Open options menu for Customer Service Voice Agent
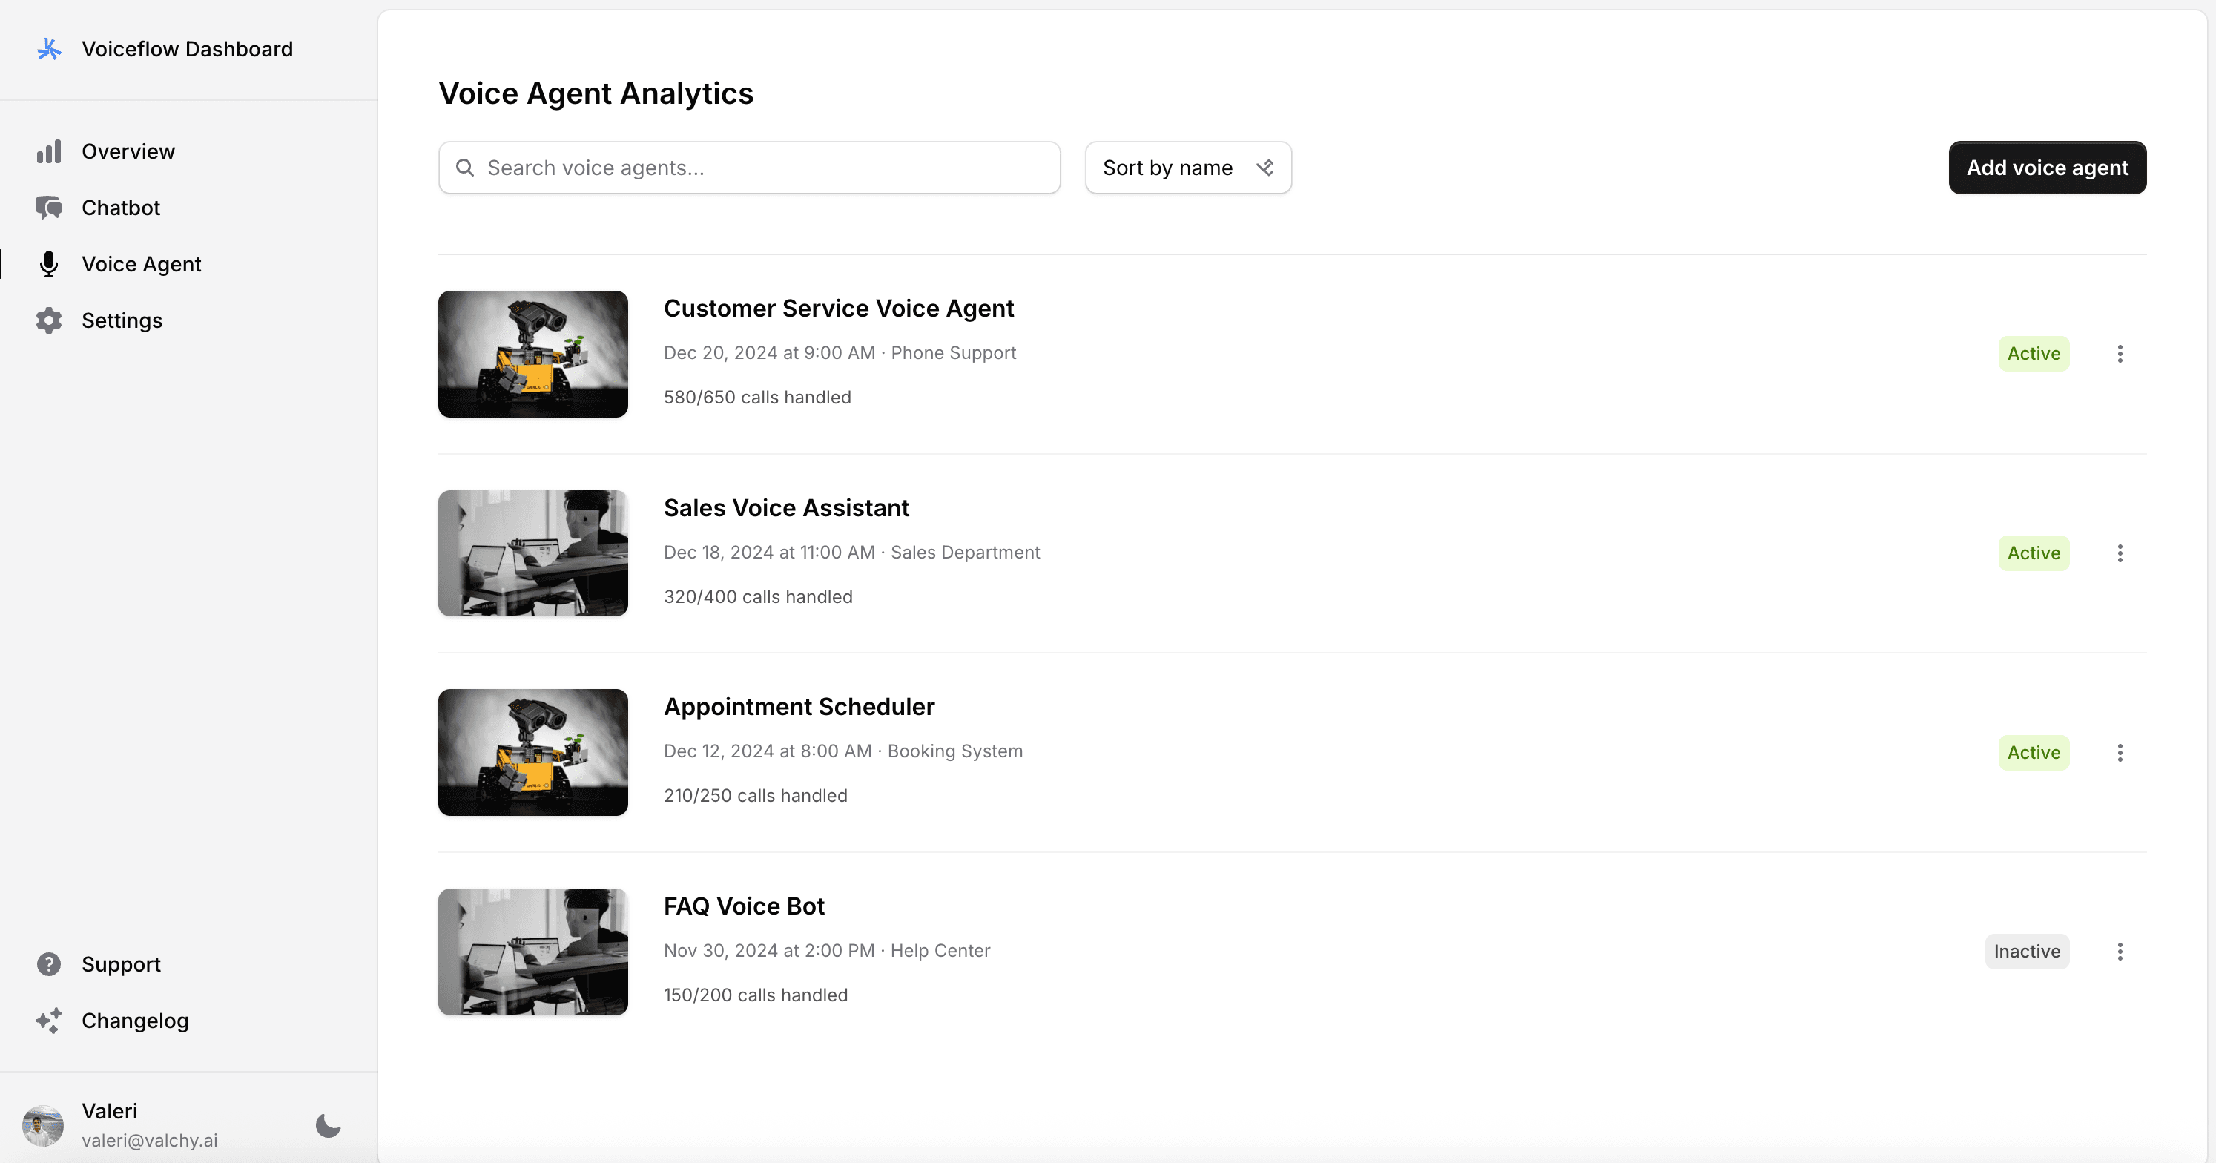The height and width of the screenshot is (1163, 2216). pos(2120,354)
